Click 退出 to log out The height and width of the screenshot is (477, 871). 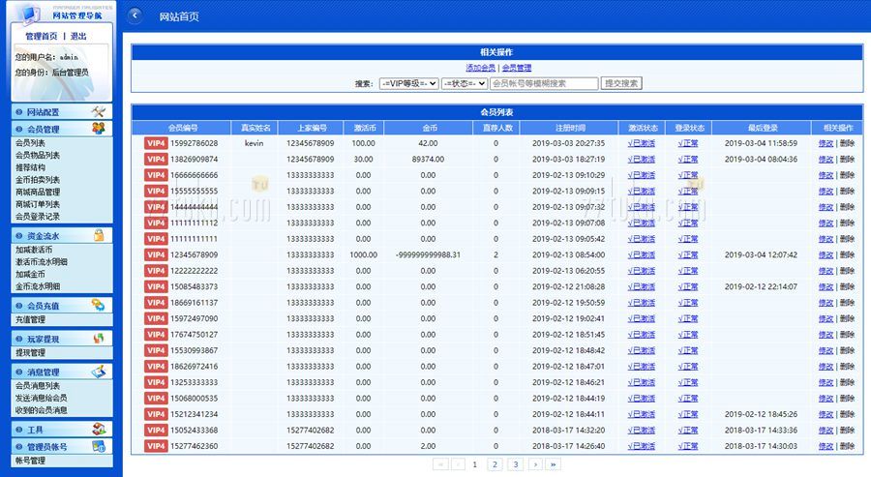(x=78, y=36)
